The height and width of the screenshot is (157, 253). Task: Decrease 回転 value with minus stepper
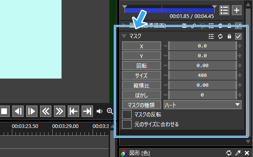pos(165,65)
